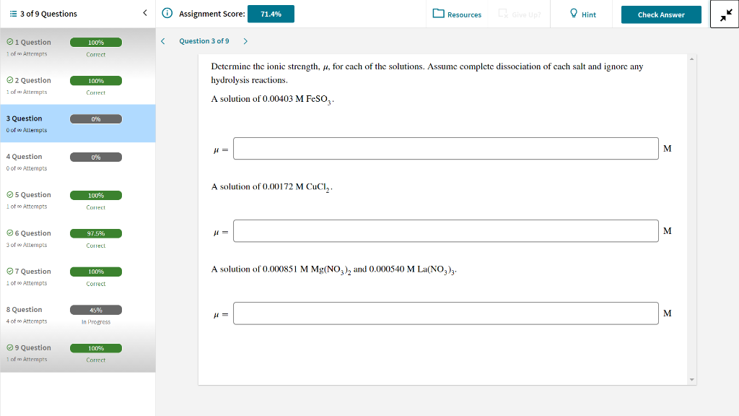
Task: Open 8 Question in the sidebar
Action: [x=78, y=315]
